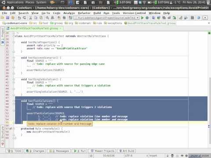Click the navigate Forward toolbar icon
Screen dimensions: 211x158
coord(64,18)
